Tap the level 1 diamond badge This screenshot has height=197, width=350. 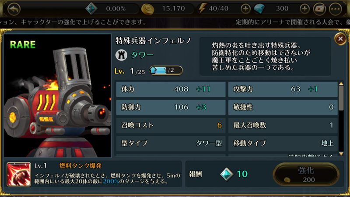[x=91, y=9]
